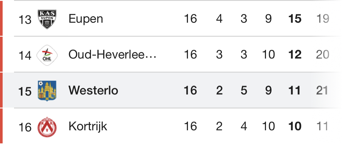Select the Westerlo team name
Viewport: 342px width, 153px height.
[x=93, y=91]
